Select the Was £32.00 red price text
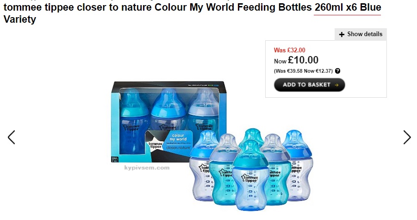Viewport: 417px width, 220px height. click(290, 50)
